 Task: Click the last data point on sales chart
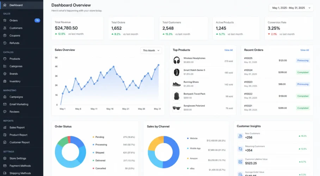(x=159, y=65)
